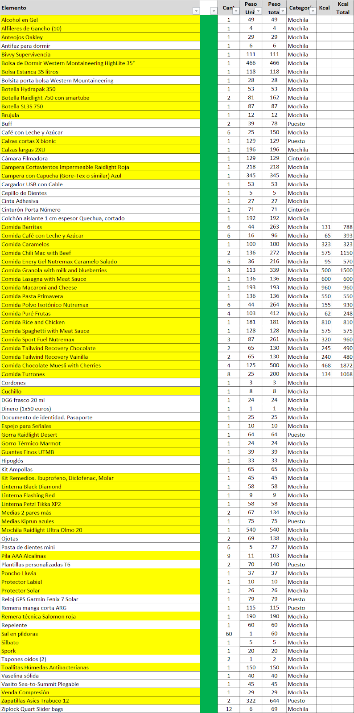The image size is (354, 713).
Task: Click the 'Comida Macaroni and Cheese' cell
Action: click(x=100, y=287)
